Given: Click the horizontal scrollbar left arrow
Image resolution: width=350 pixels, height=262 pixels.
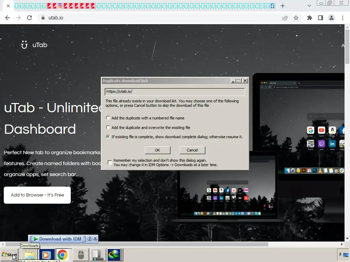Looking at the screenshot, I should click(2, 244).
